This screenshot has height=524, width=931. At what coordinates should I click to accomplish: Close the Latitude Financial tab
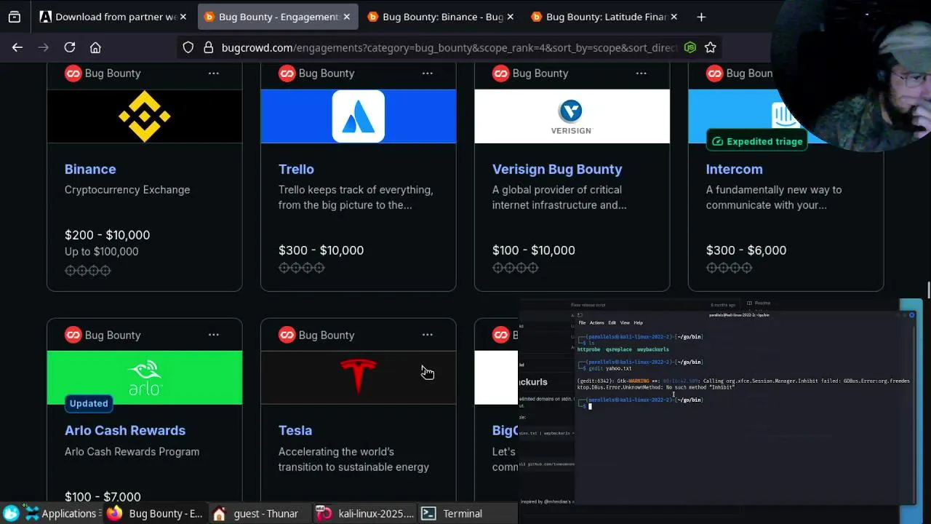674,17
